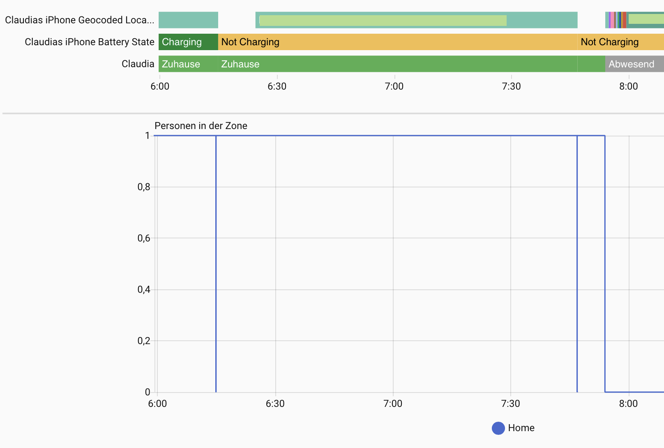
Task: Open Claudias iPhone Geocoded Location entity label
Action: point(79,20)
